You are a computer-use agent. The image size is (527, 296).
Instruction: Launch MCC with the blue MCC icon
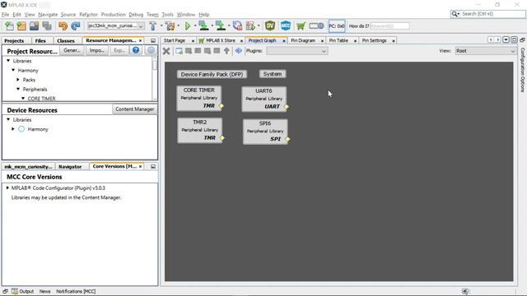[286, 25]
